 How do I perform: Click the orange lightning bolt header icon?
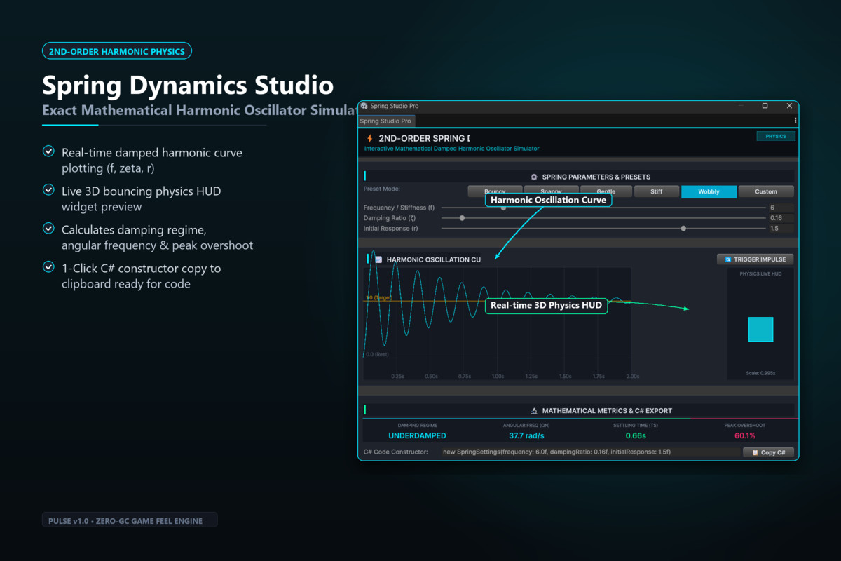pyautogui.click(x=369, y=138)
